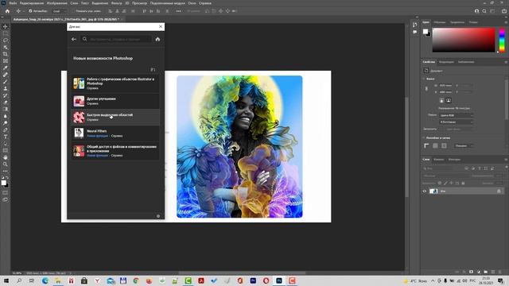Open the Image menu
The width and height of the screenshot is (509, 286).
tap(56, 3)
